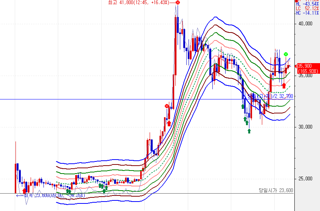Click the lowest green arrow below 30,000

coord(249,131)
